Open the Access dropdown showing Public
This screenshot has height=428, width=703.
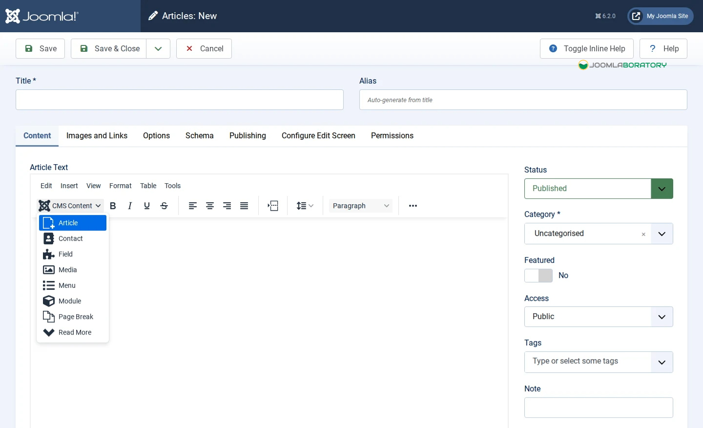[x=599, y=317]
